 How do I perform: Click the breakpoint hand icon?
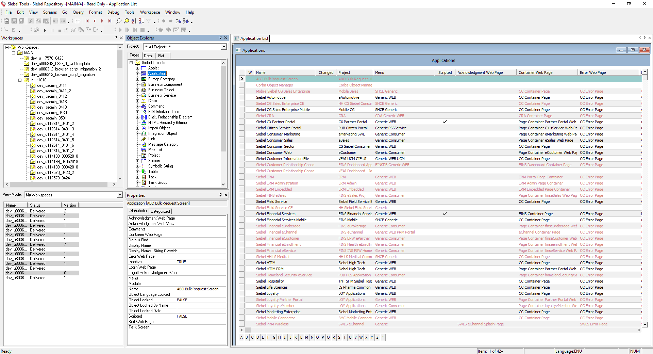click(x=66, y=30)
